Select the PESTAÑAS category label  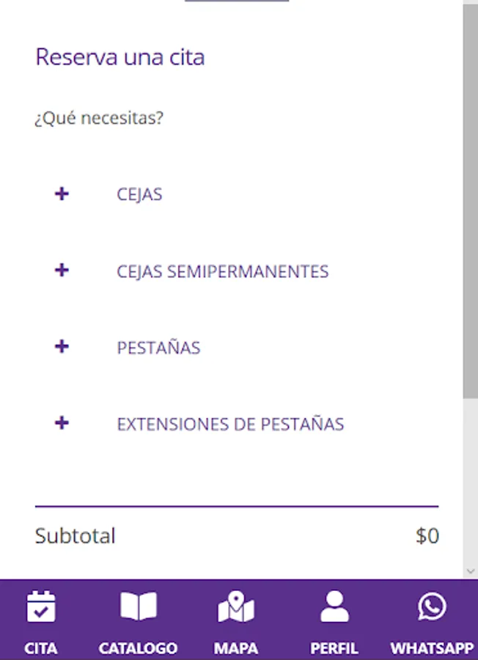[158, 348]
